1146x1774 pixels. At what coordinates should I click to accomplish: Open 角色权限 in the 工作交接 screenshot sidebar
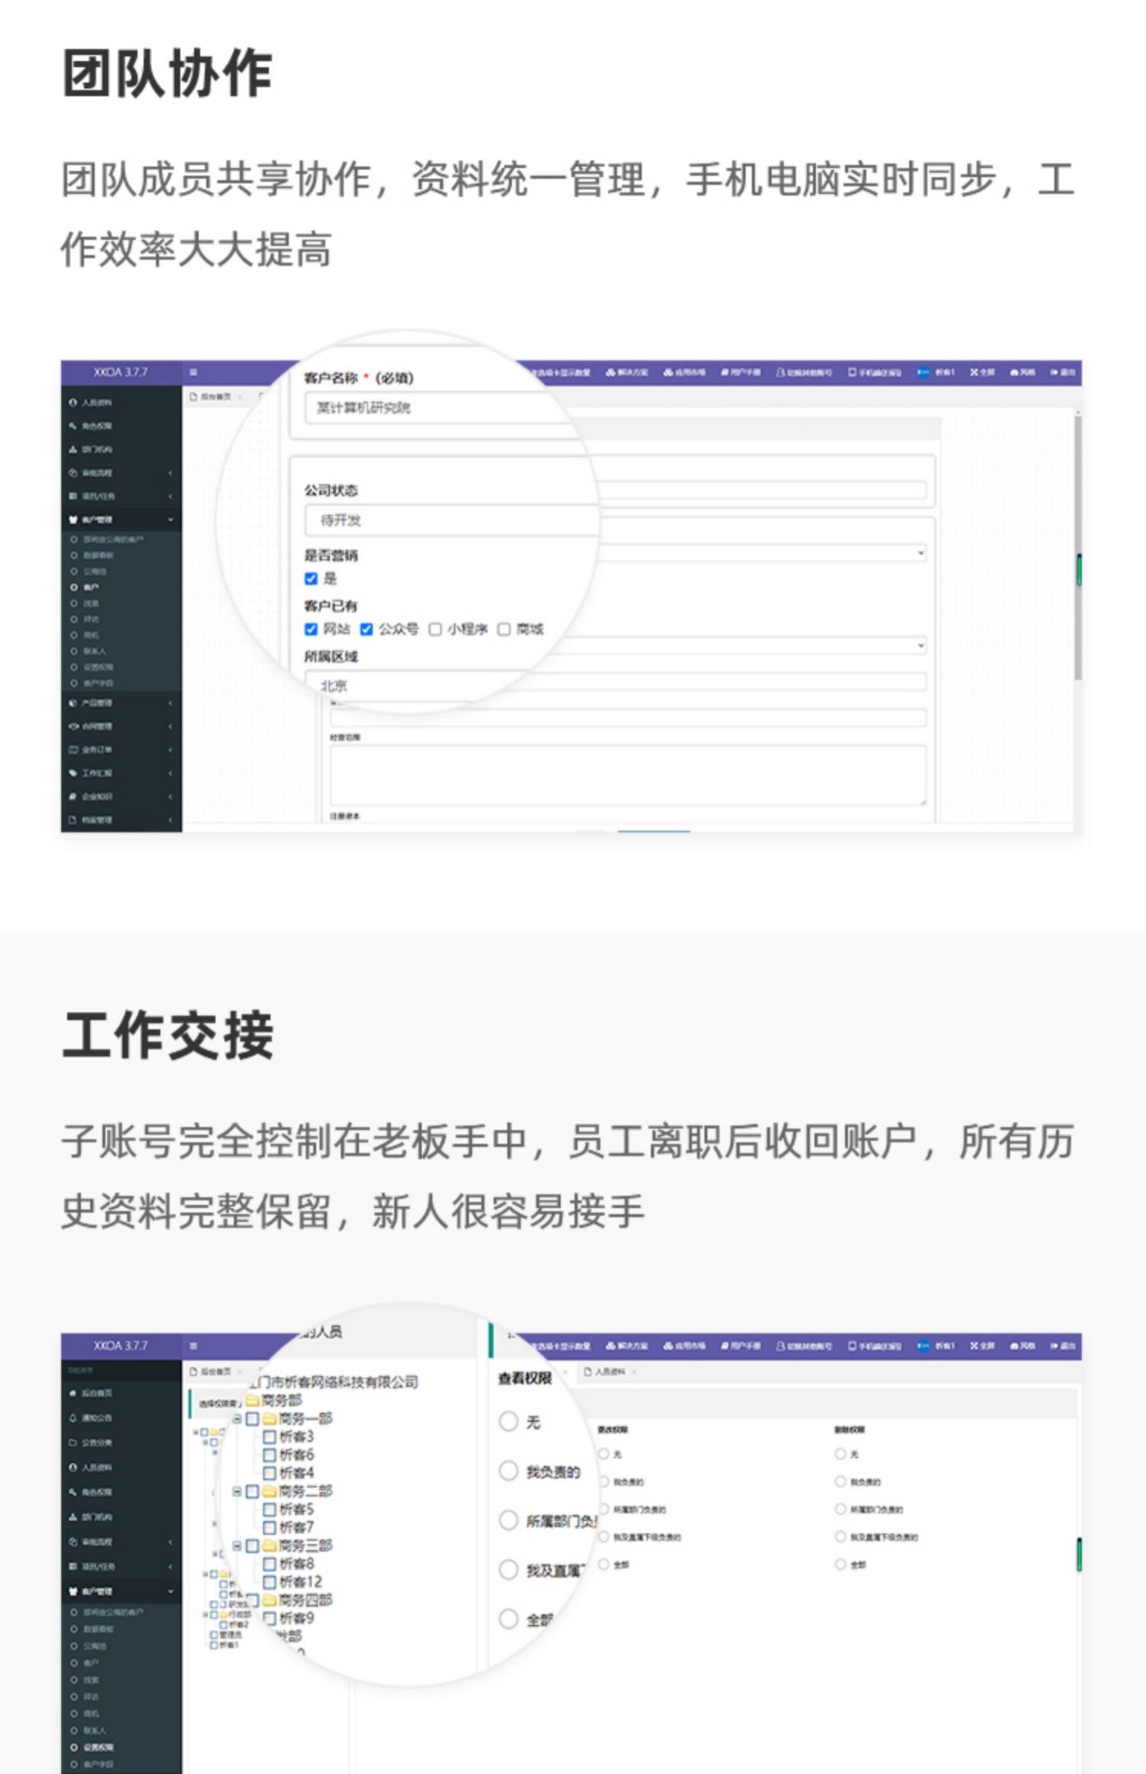[90, 1492]
